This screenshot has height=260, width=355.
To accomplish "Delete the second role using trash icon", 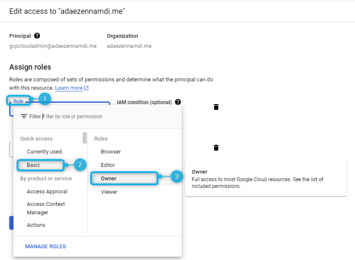I will pyautogui.click(x=216, y=148).
